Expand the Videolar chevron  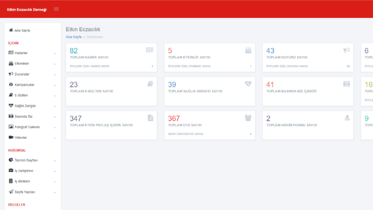pyautogui.click(x=55, y=138)
